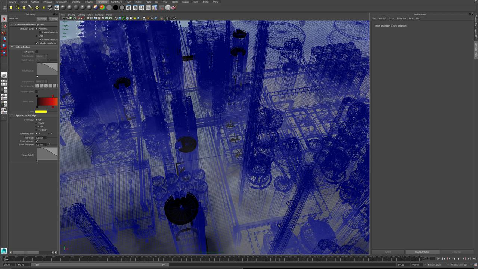This screenshot has width=478, height=269.
Task: Select the World symmetry radio button
Action: pyautogui.click(x=36, y=123)
